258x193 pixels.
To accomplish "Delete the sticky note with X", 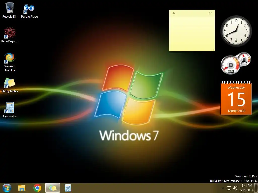I will point(210,13).
